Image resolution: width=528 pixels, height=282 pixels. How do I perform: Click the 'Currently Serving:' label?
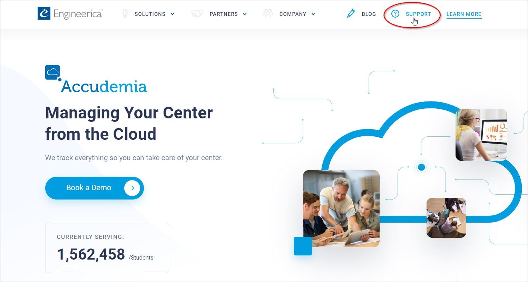click(x=90, y=237)
